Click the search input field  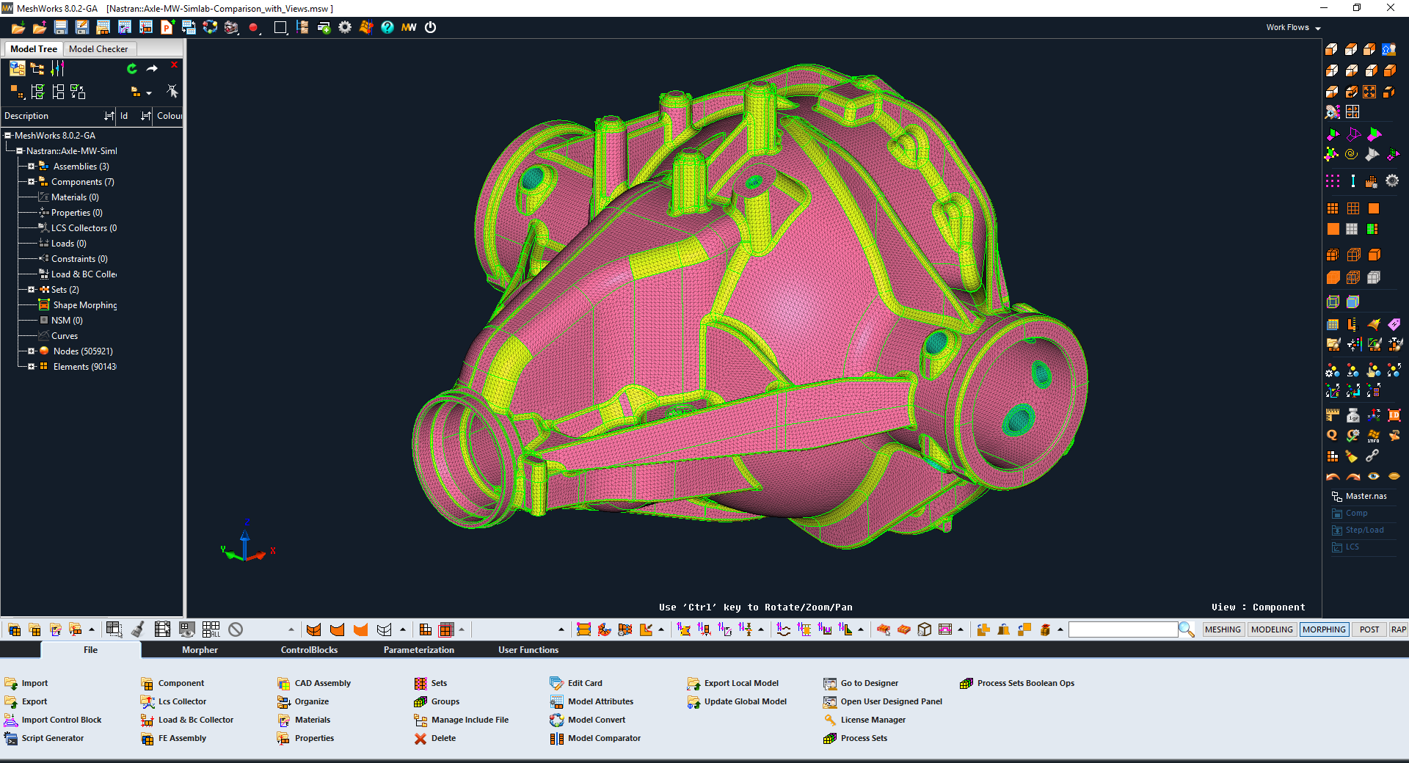coord(1122,629)
